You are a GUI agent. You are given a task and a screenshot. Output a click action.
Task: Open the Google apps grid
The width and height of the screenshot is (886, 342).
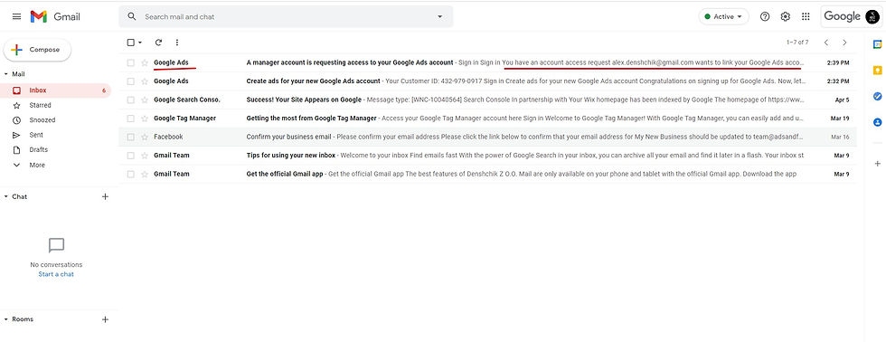806,16
